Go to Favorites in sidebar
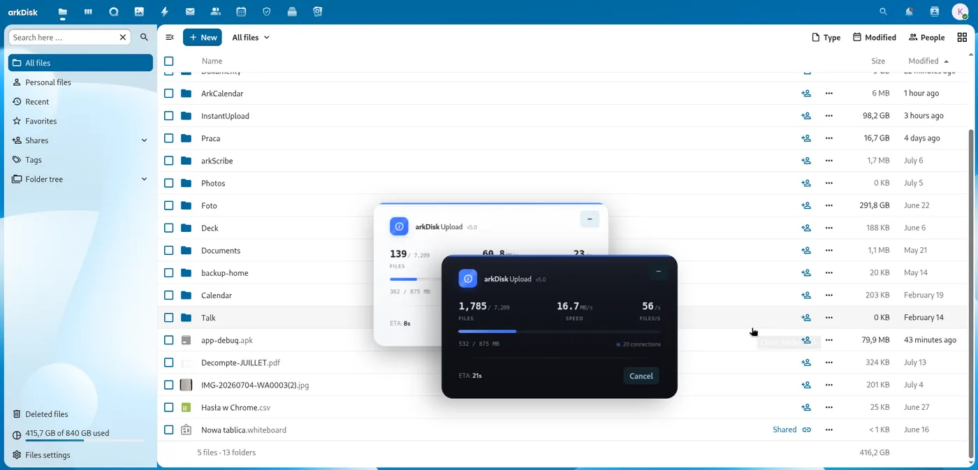The width and height of the screenshot is (978, 470). [x=80, y=121]
